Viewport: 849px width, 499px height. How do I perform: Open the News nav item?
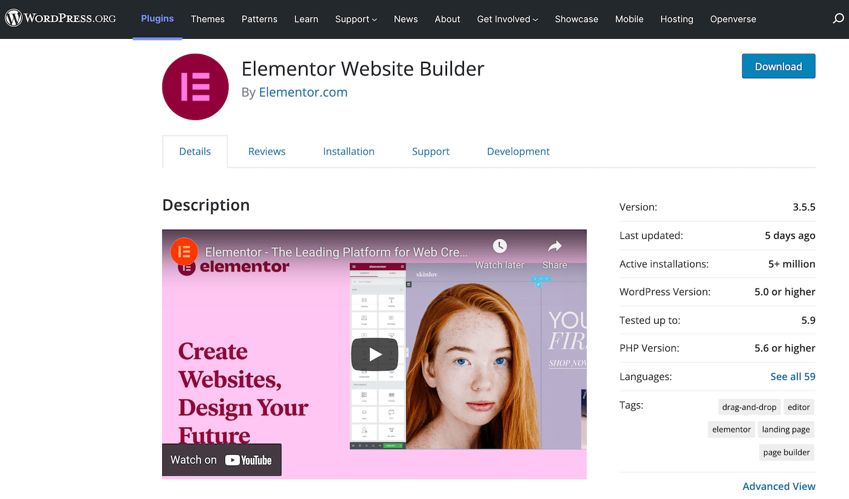[406, 19]
